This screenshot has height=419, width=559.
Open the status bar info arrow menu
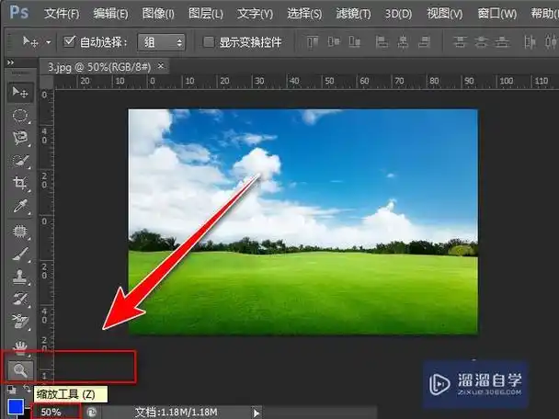pyautogui.click(x=256, y=413)
